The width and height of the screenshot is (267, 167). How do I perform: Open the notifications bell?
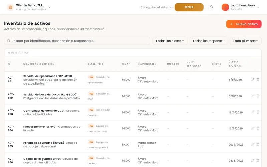211,7
